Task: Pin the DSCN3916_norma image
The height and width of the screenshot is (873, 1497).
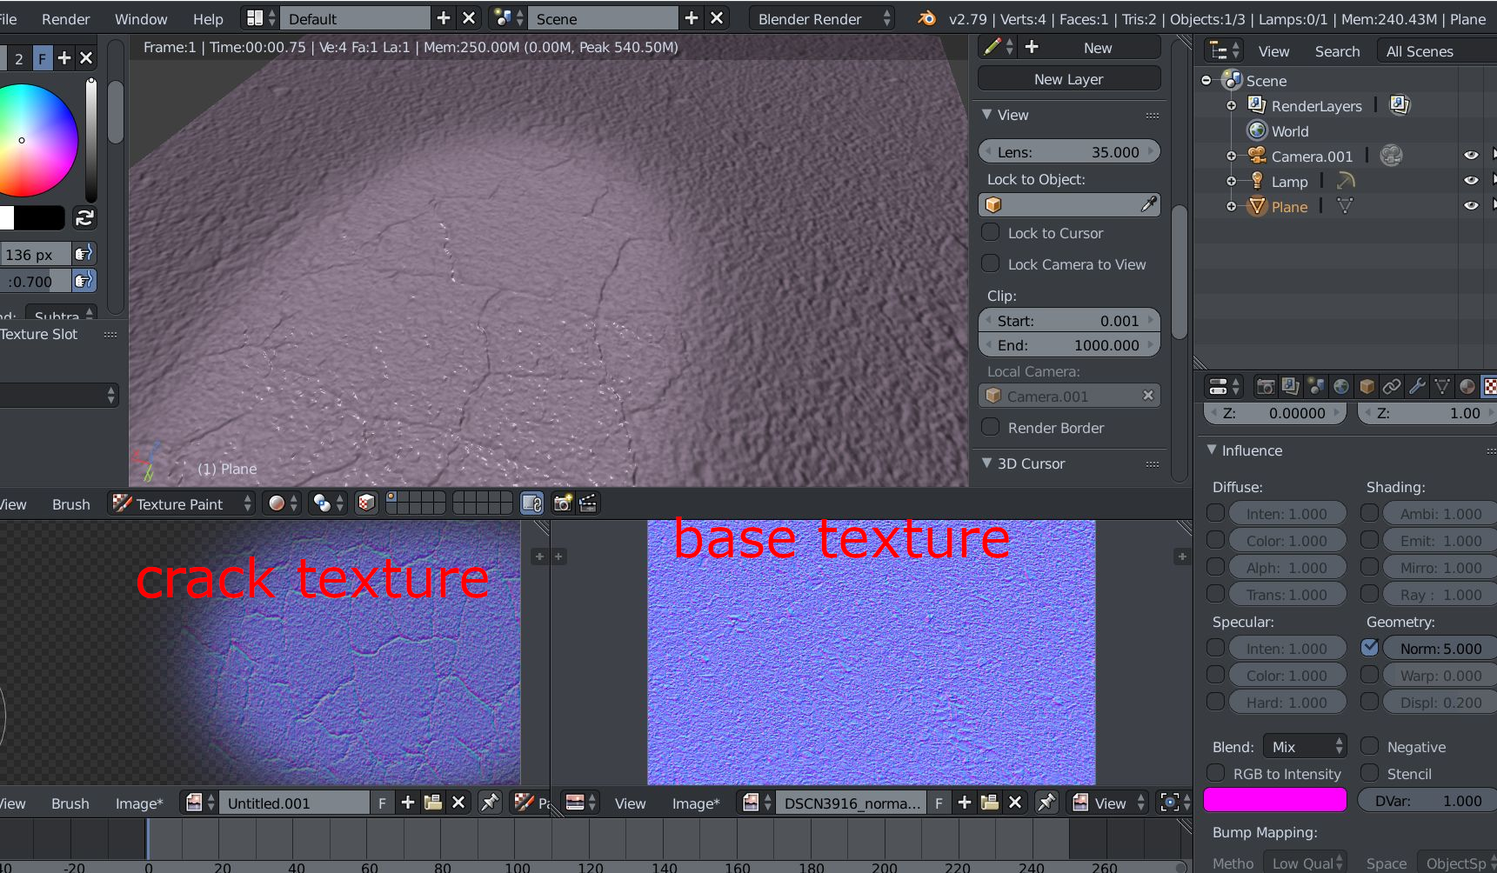Action: coord(1046,803)
